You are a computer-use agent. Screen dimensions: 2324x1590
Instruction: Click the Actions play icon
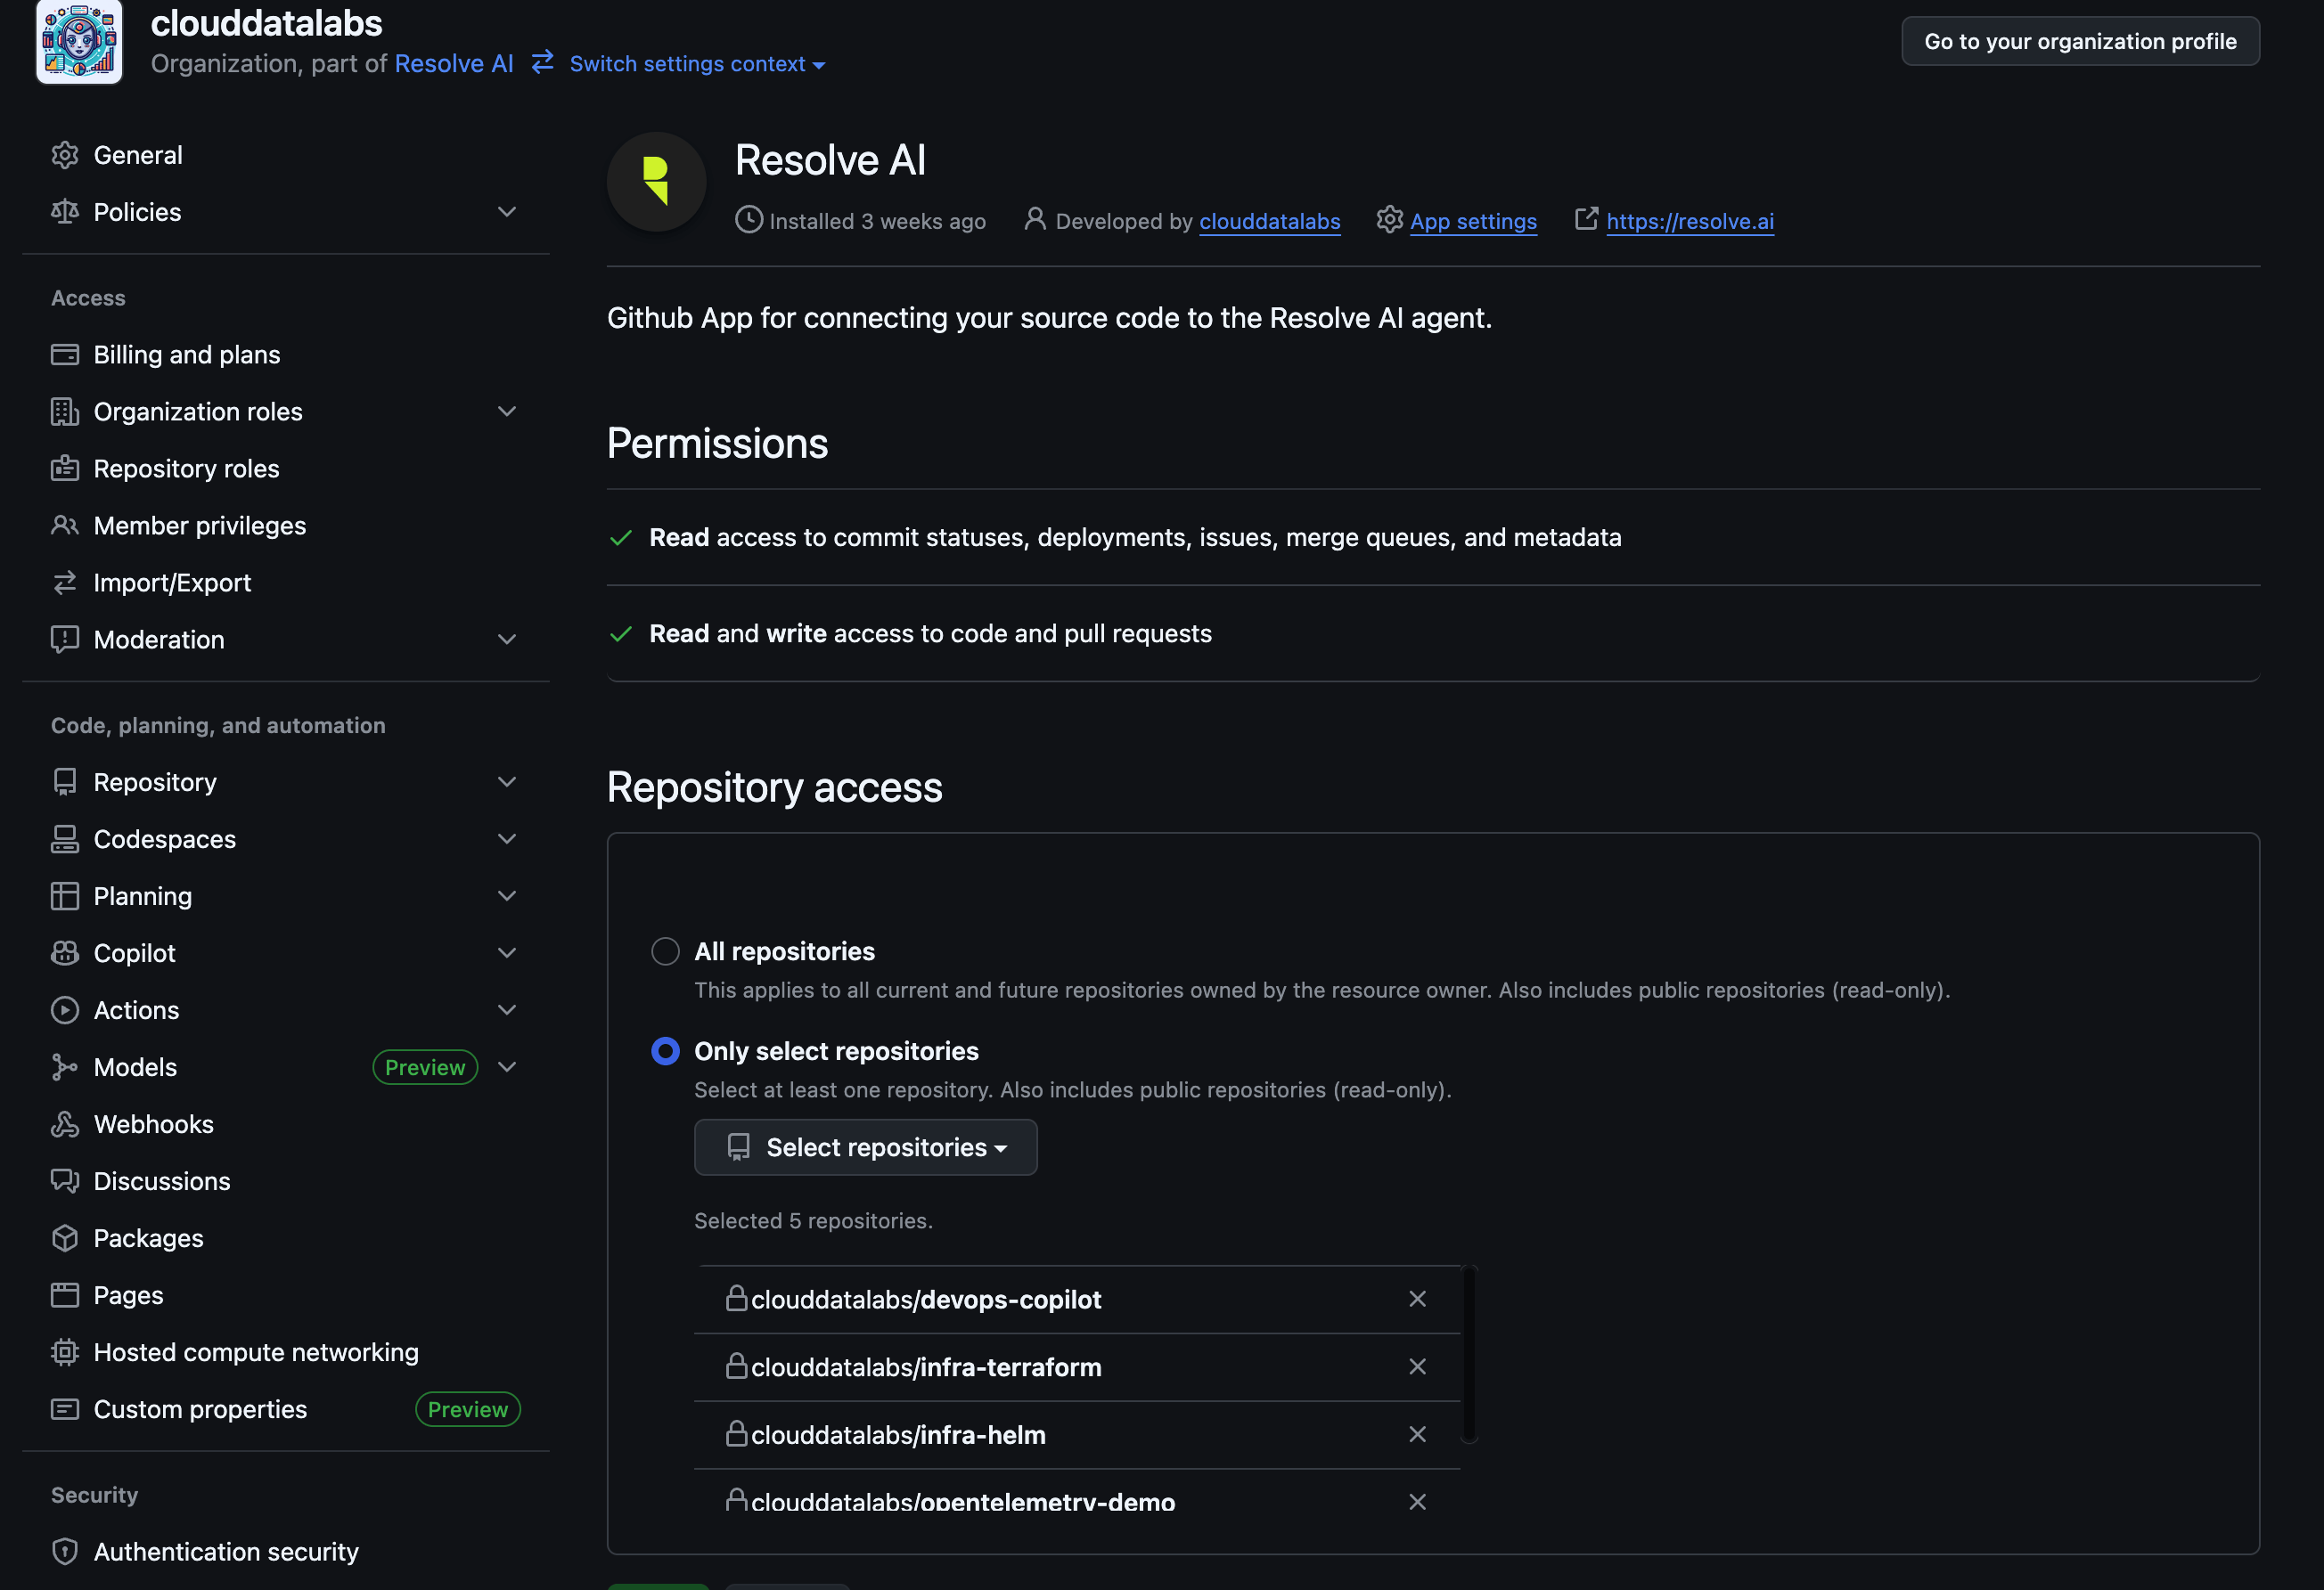click(x=65, y=1010)
